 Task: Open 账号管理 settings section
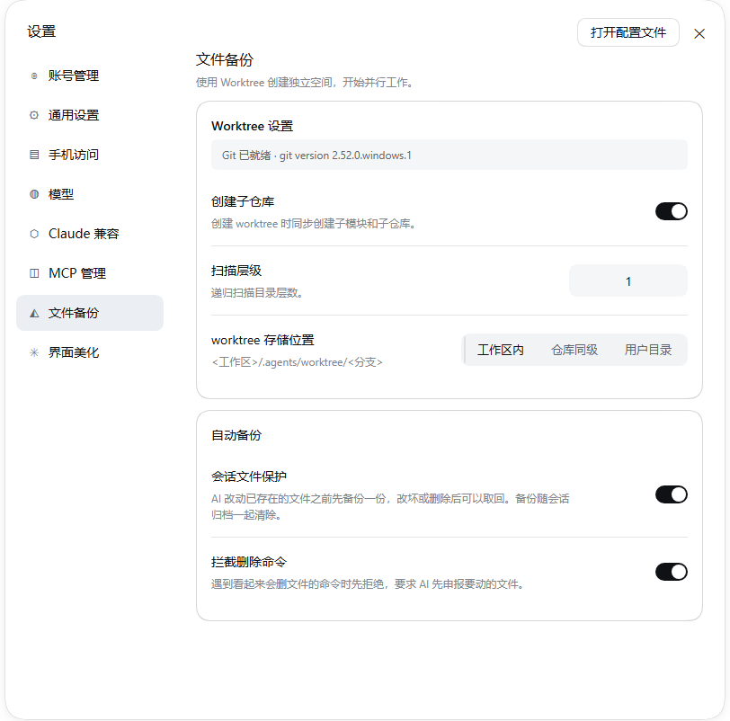point(89,76)
